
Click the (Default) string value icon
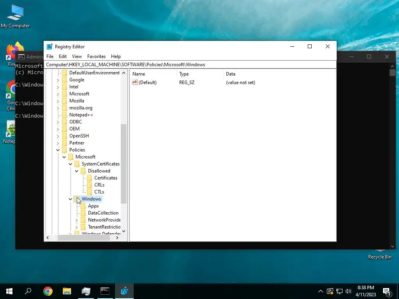(134, 82)
